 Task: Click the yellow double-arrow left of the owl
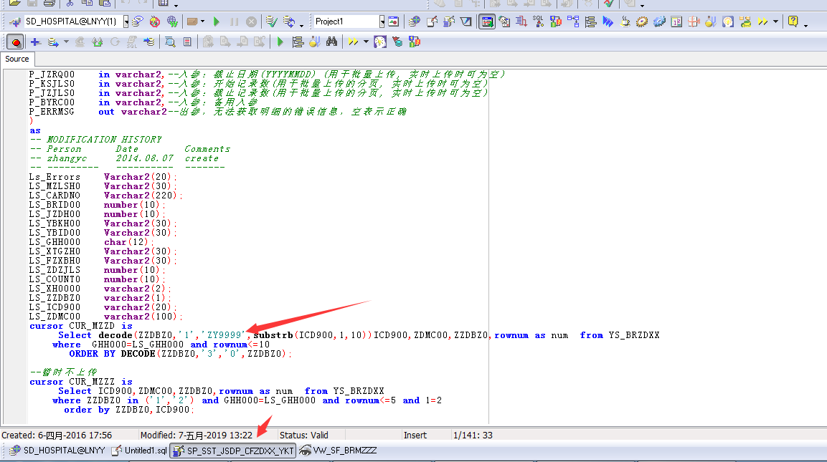pyautogui.click(x=353, y=42)
